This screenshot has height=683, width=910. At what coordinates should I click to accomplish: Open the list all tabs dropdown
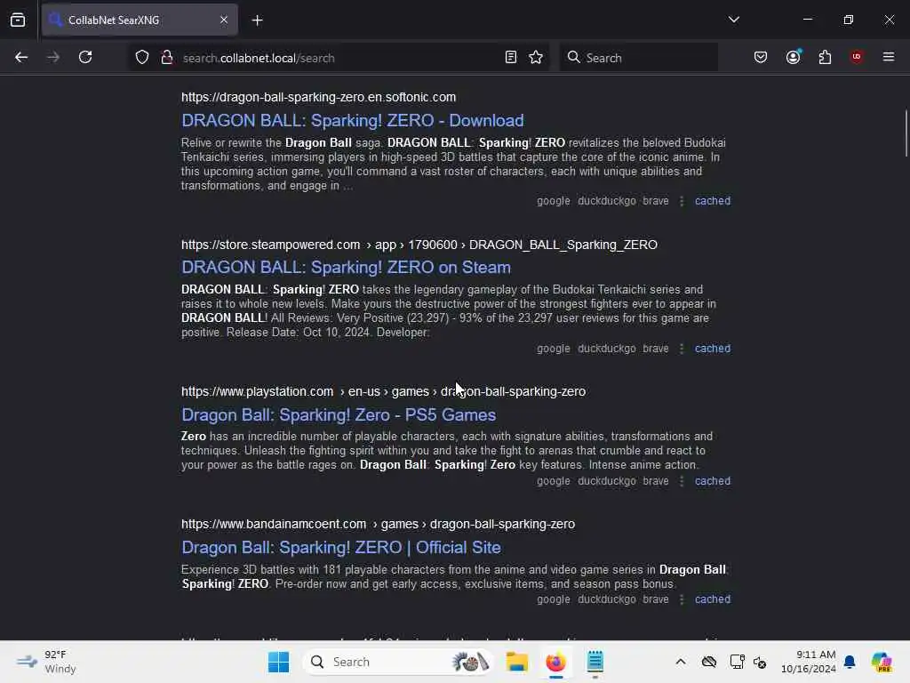click(x=733, y=20)
